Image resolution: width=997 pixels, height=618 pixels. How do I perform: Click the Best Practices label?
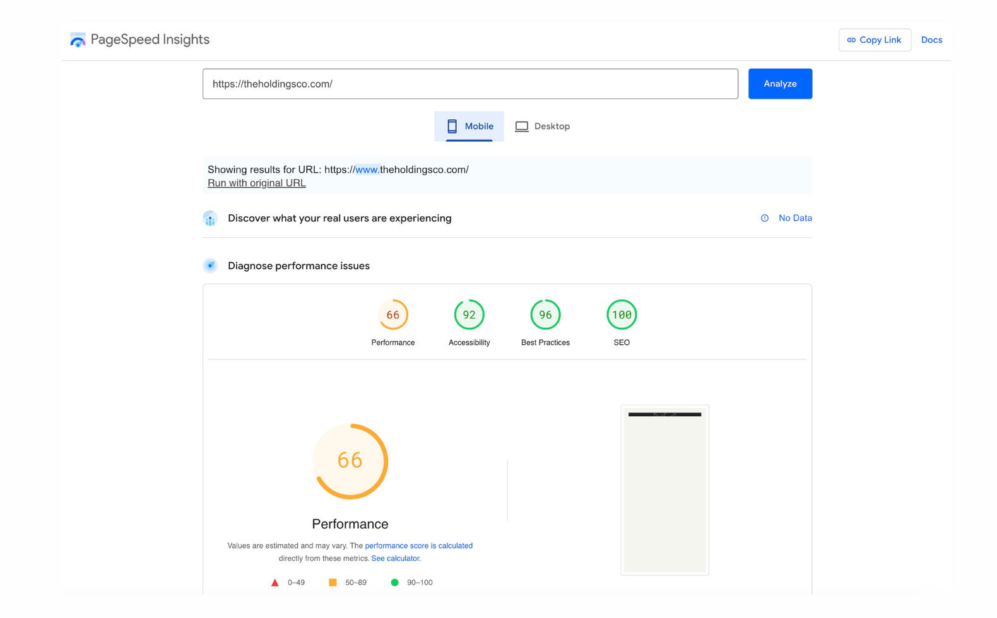click(545, 342)
